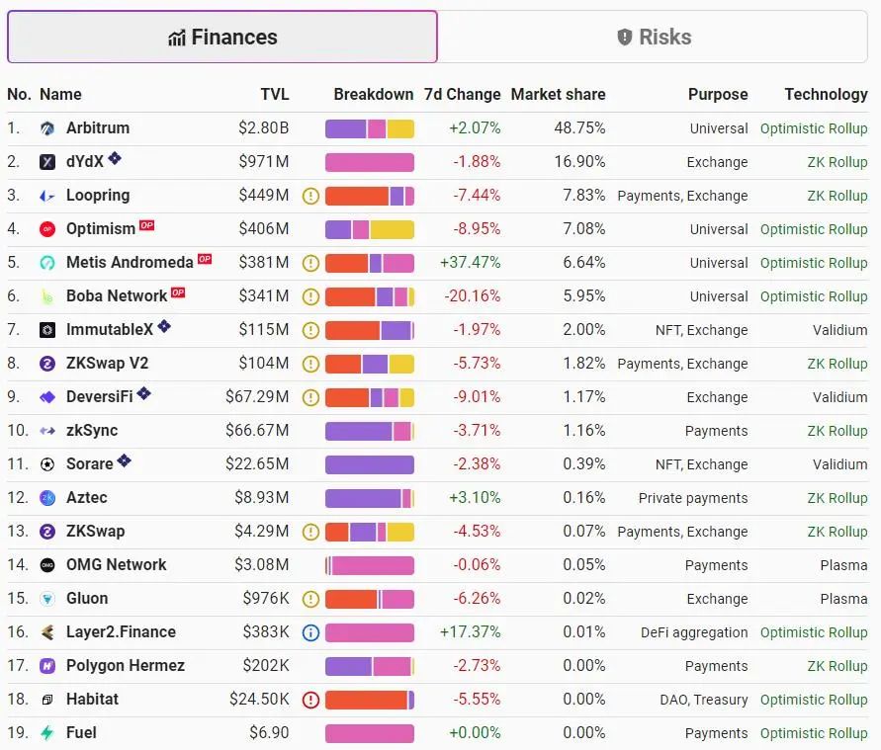Click the OMG Network logo
Image resolution: width=881 pixels, height=750 pixels.
(x=47, y=565)
